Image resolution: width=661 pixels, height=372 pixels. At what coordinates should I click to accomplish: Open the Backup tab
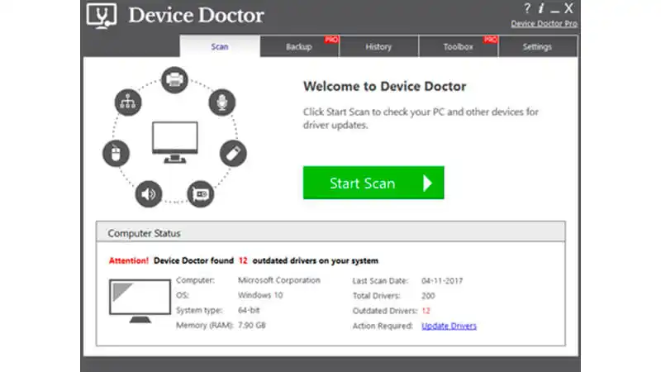click(x=299, y=47)
